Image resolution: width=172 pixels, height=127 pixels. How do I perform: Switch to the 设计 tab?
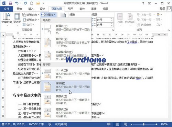click(x=42, y=9)
